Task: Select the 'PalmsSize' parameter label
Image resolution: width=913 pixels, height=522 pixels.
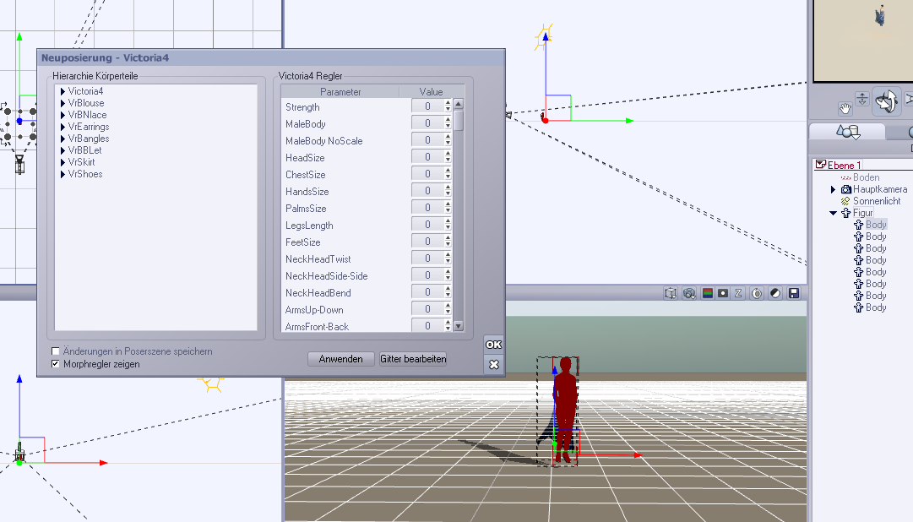Action: click(x=306, y=209)
